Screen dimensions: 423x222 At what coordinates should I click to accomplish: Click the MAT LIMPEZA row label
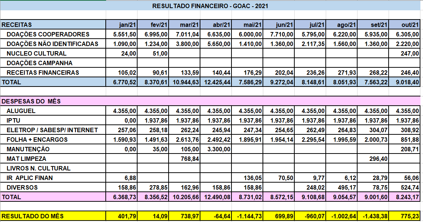tap(53, 159)
